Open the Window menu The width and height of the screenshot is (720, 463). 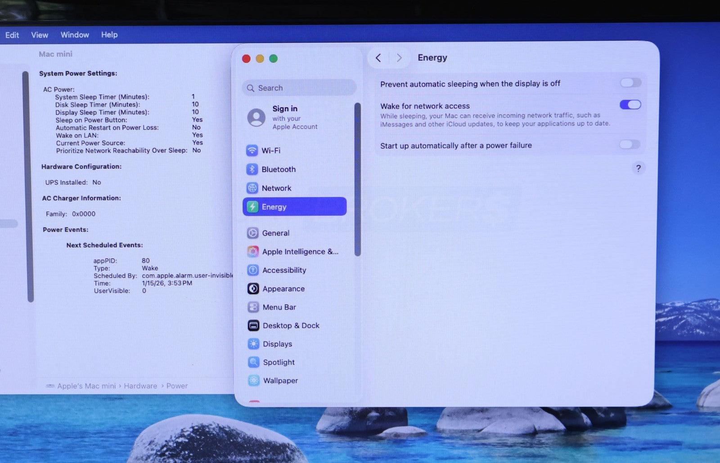tap(75, 35)
